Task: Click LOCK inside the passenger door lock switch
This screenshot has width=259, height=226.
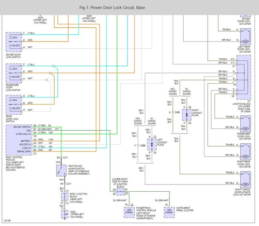Action: (14, 69)
